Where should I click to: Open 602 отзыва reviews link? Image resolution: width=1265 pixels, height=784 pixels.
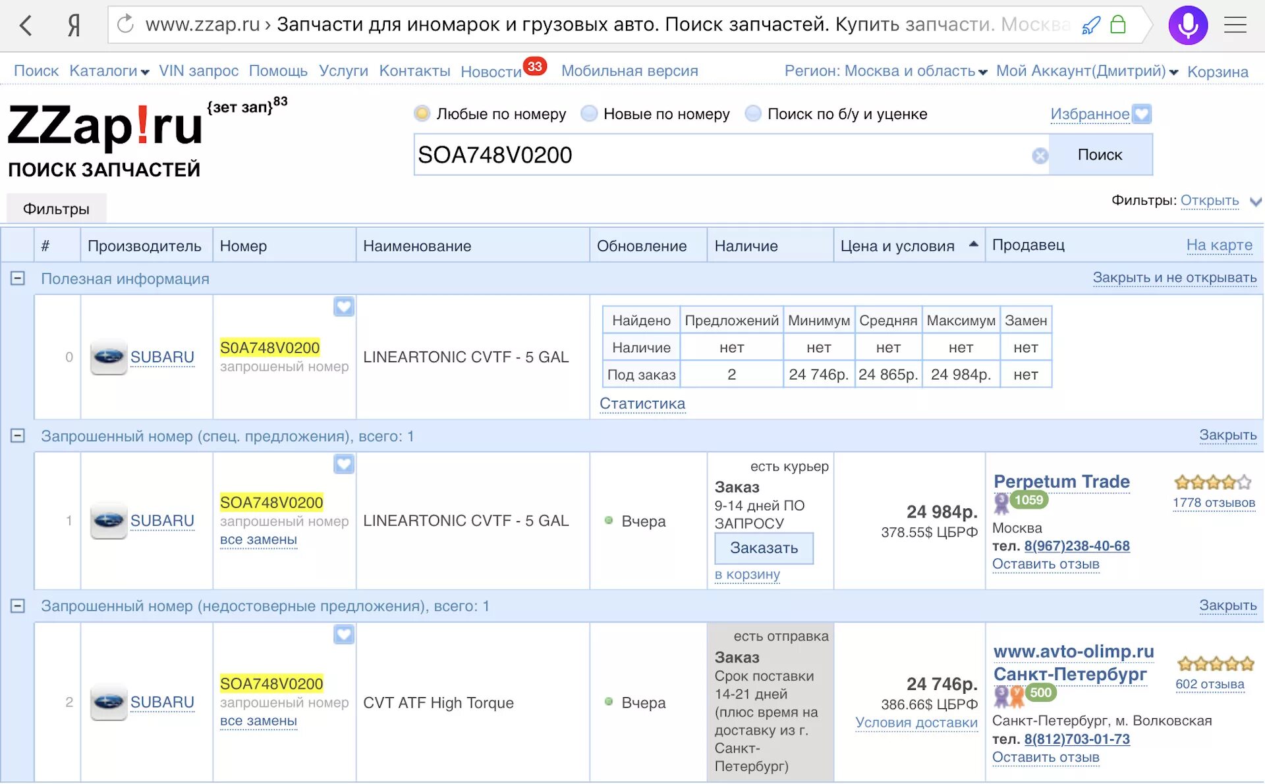click(x=1210, y=684)
